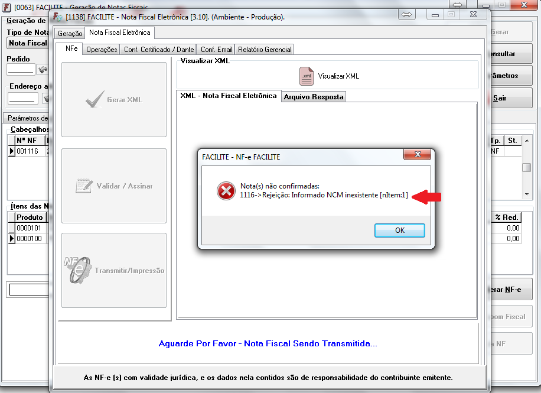Open Conf. Certificado / Danfe tab

pyautogui.click(x=159, y=50)
